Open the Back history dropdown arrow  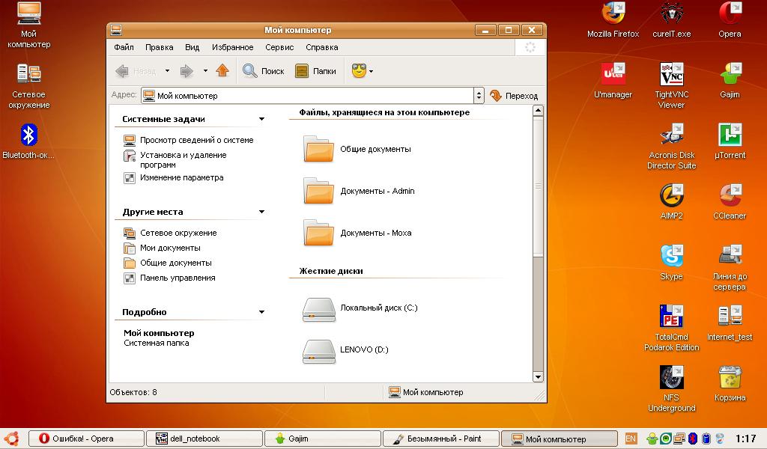click(167, 71)
